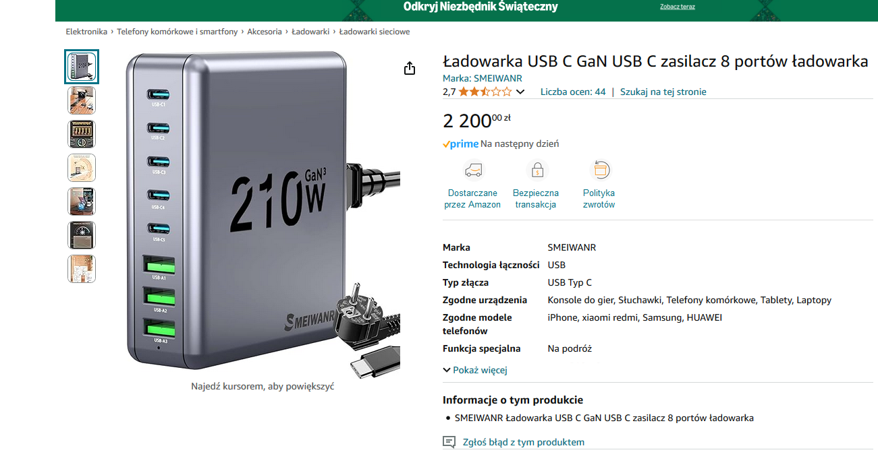Click the speech bubble icon next to Zgłoś błąd
The image size is (878, 473).
click(x=449, y=442)
